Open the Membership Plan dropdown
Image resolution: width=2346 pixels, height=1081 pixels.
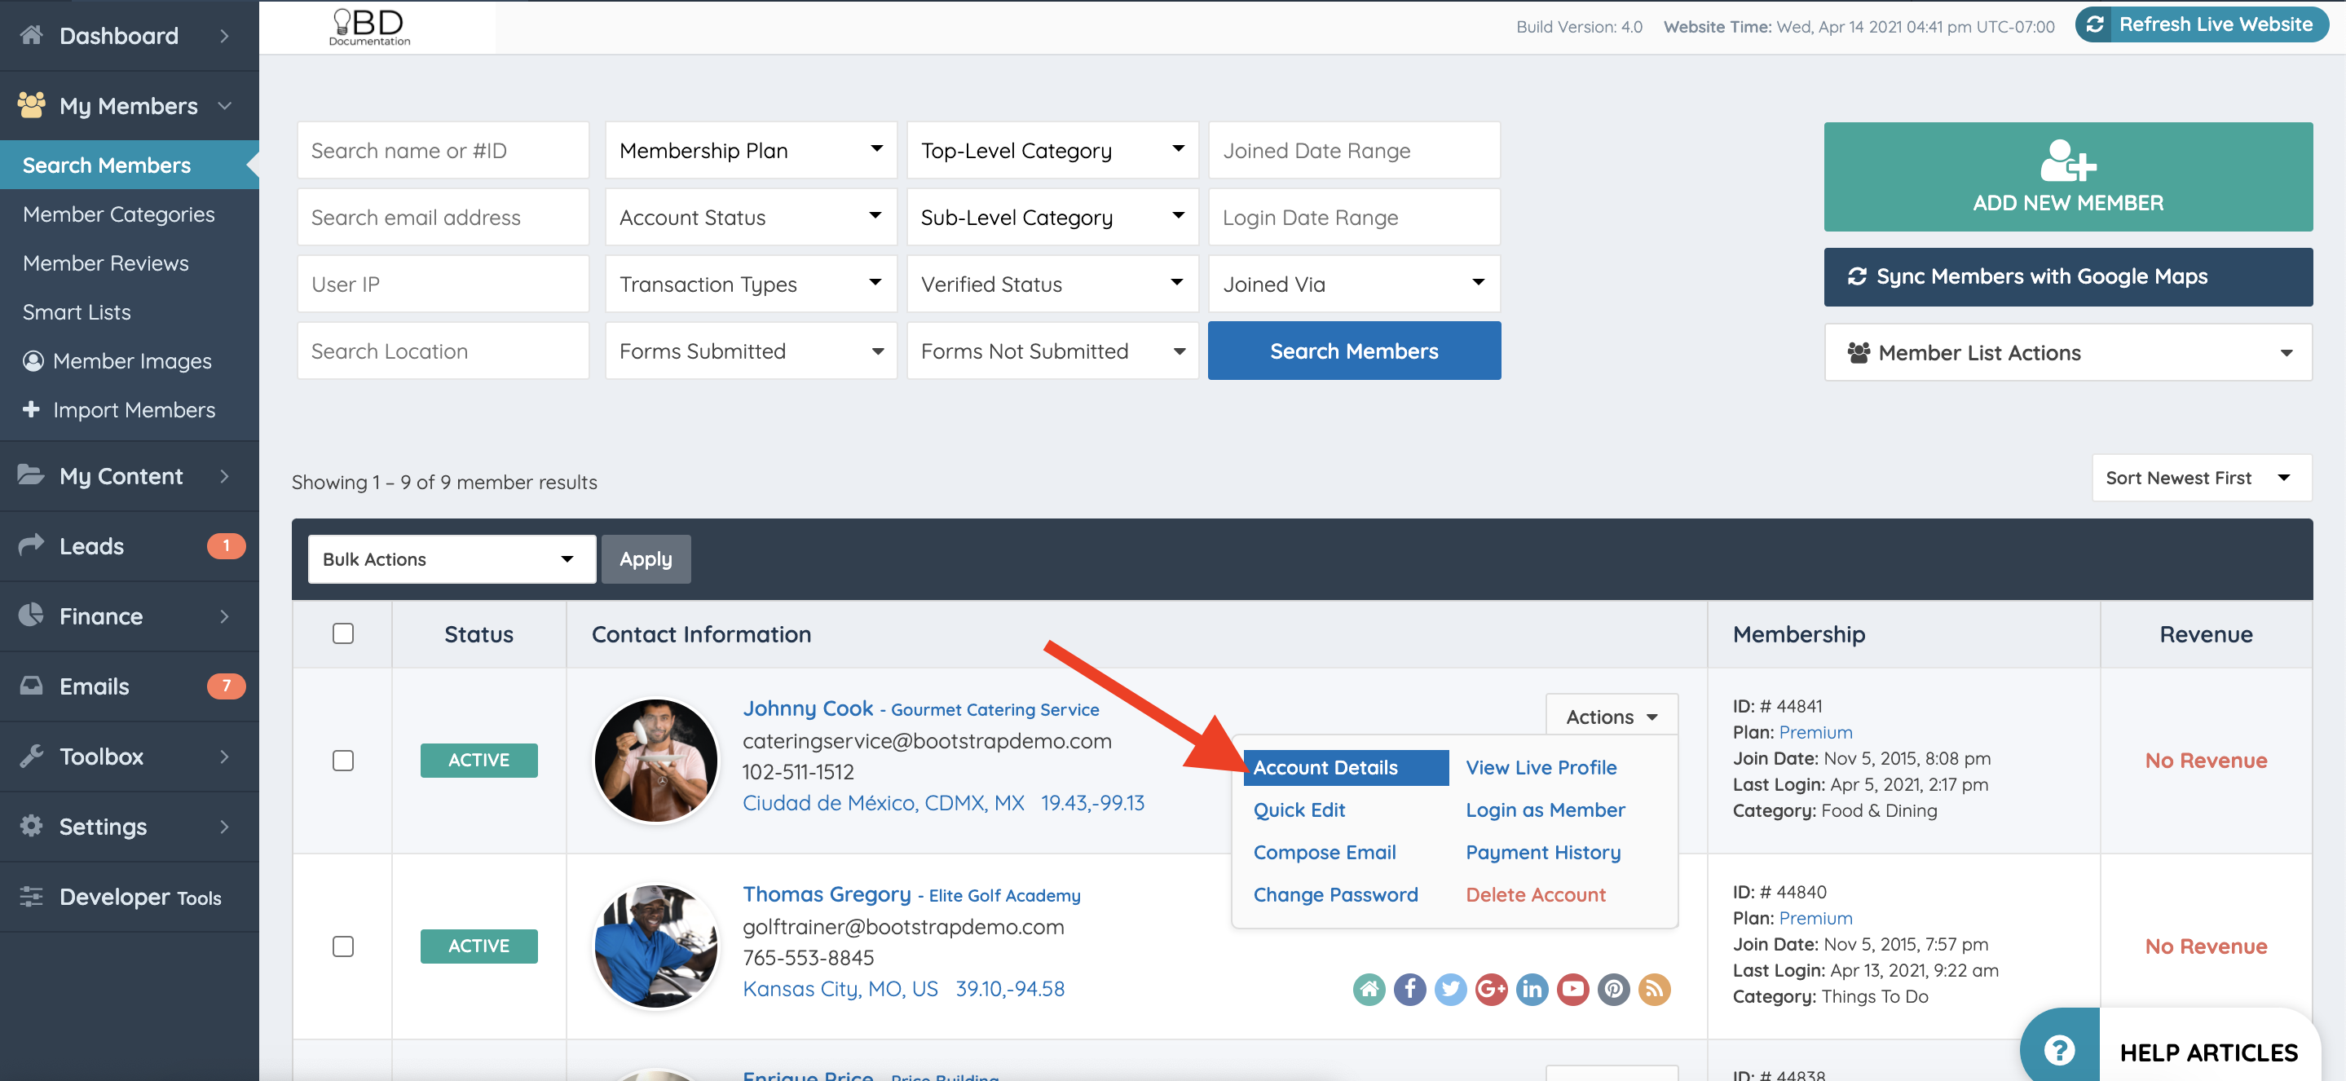coord(751,149)
